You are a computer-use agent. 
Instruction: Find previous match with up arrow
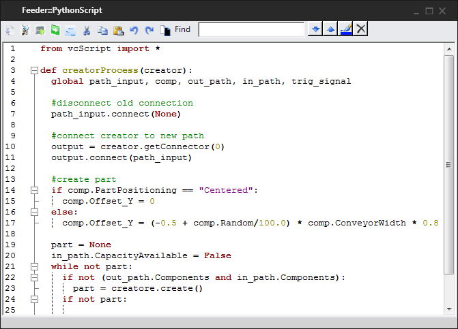point(330,29)
